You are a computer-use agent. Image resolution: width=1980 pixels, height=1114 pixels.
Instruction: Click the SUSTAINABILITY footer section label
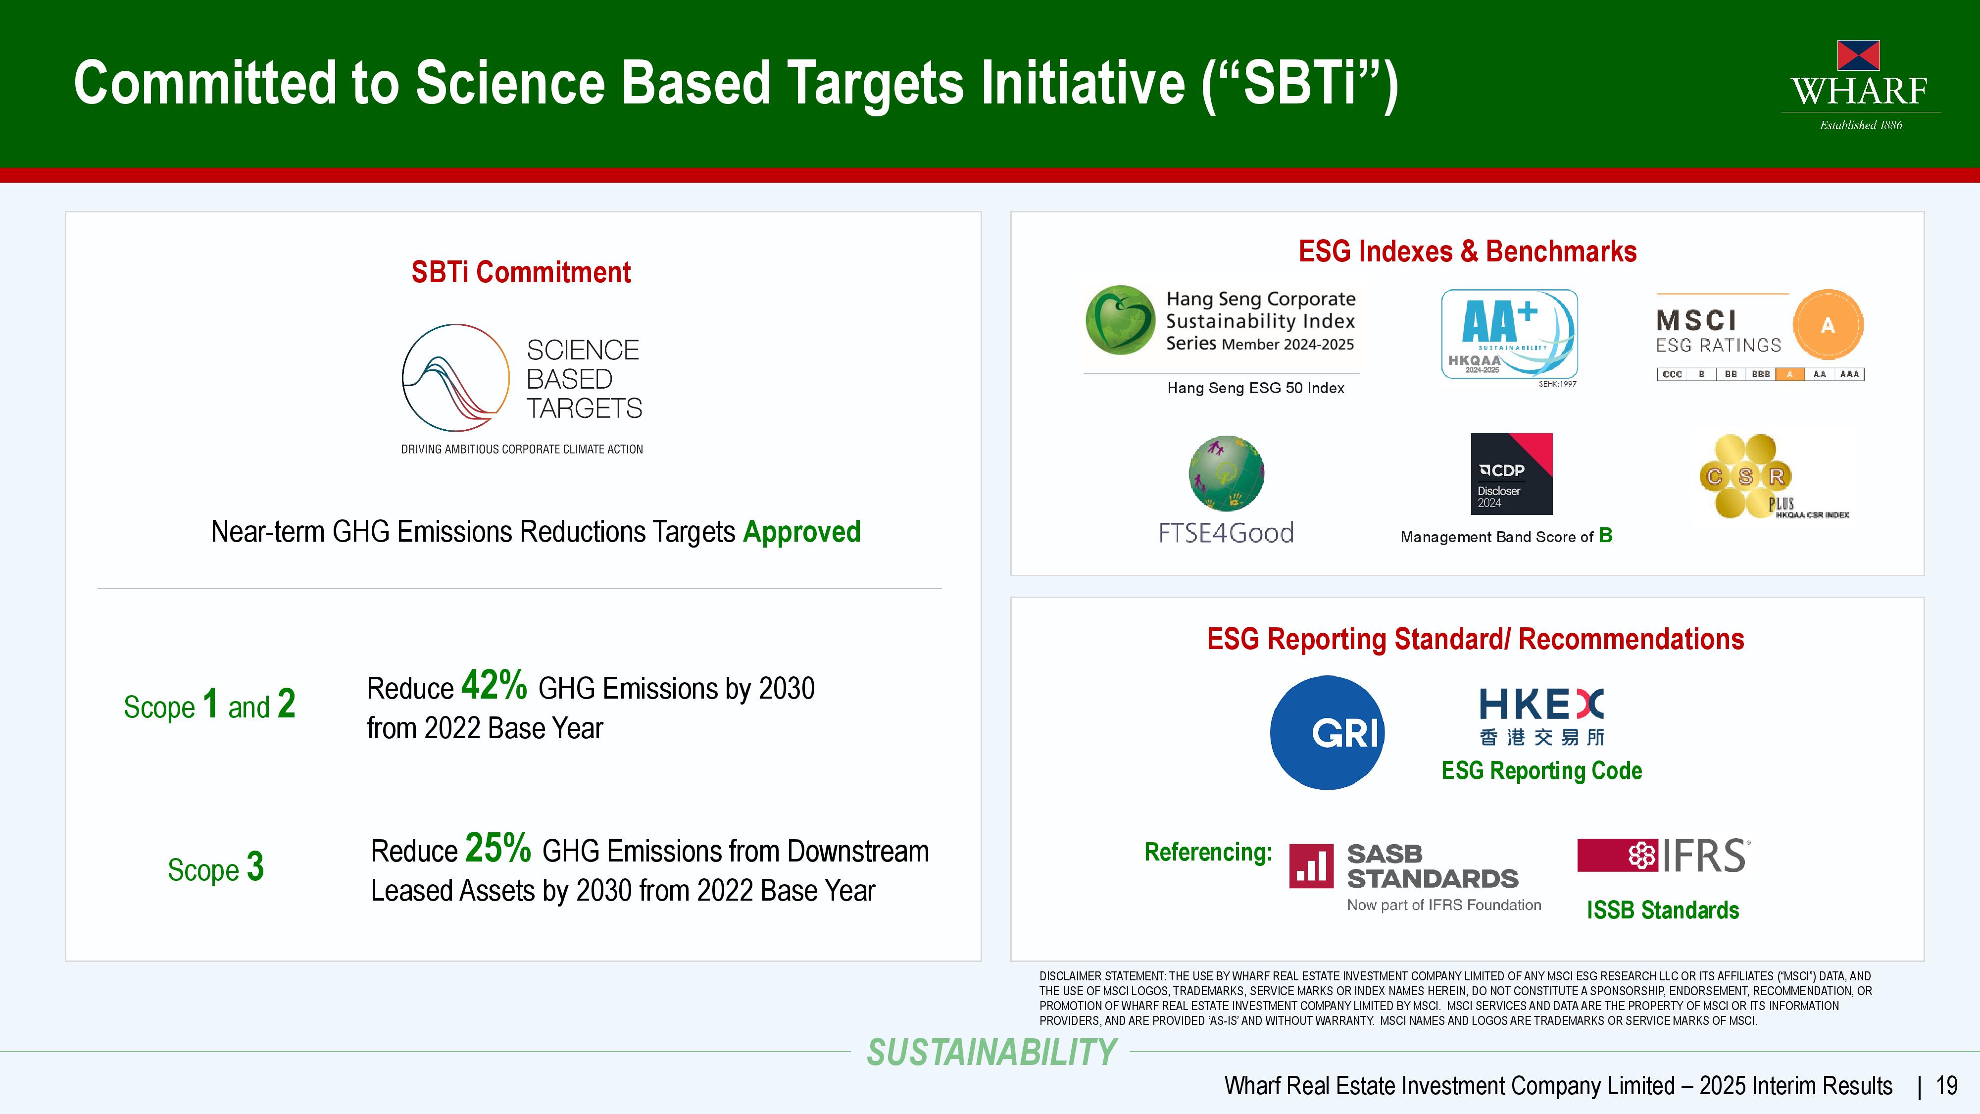(991, 1053)
